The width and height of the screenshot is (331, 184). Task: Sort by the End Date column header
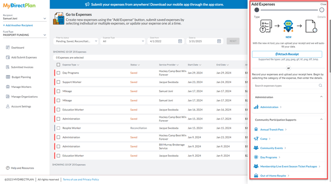223,65
